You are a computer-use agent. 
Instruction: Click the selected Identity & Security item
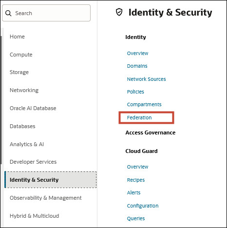[x=51, y=180]
